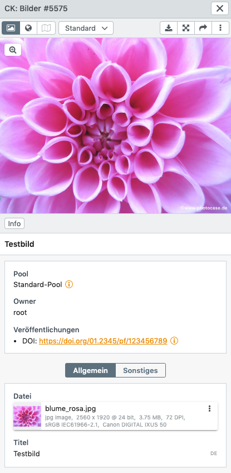Switch to the map view icon
This screenshot has width=231, height=473.
point(46,28)
